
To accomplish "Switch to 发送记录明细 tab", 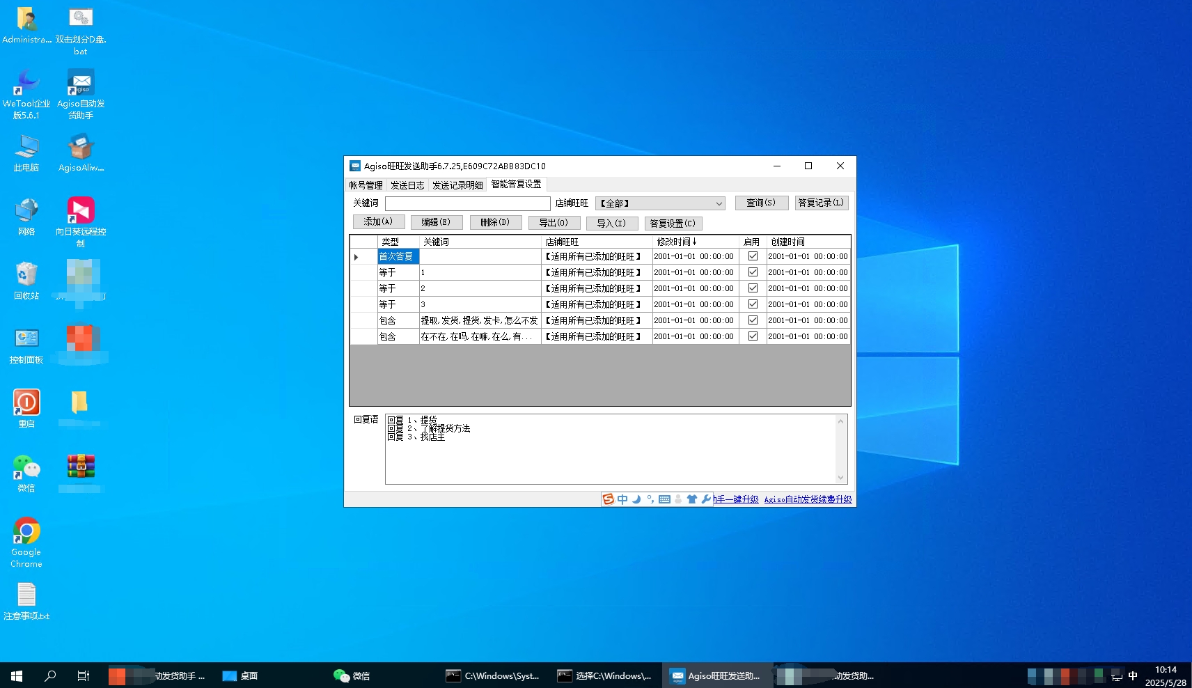I will pos(457,185).
